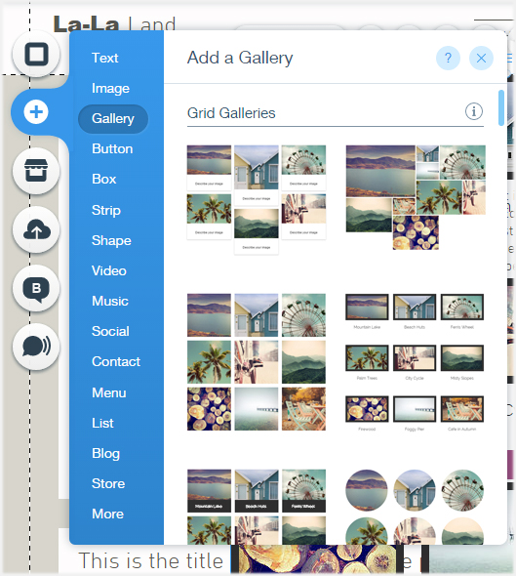
Task: Show Grid Galleries info icon
Action: click(474, 111)
